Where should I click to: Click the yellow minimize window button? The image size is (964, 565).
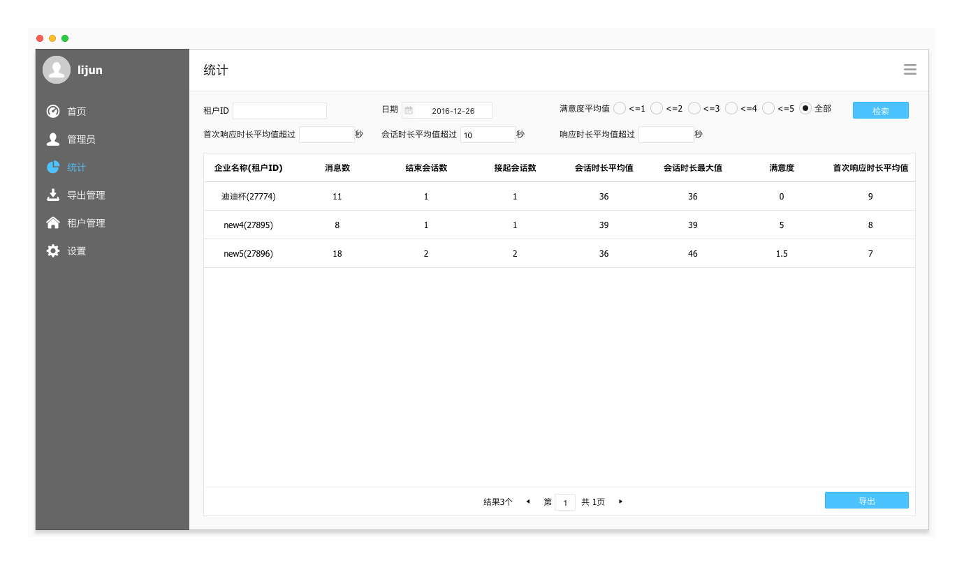[x=52, y=38]
